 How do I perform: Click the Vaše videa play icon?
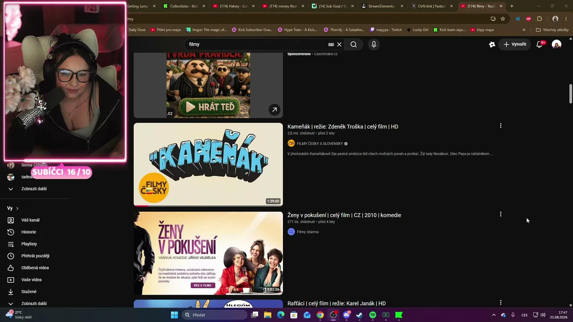(11, 280)
